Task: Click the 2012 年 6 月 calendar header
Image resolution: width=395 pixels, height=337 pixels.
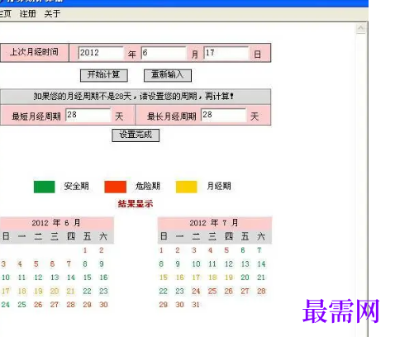Action: pyautogui.click(x=56, y=223)
